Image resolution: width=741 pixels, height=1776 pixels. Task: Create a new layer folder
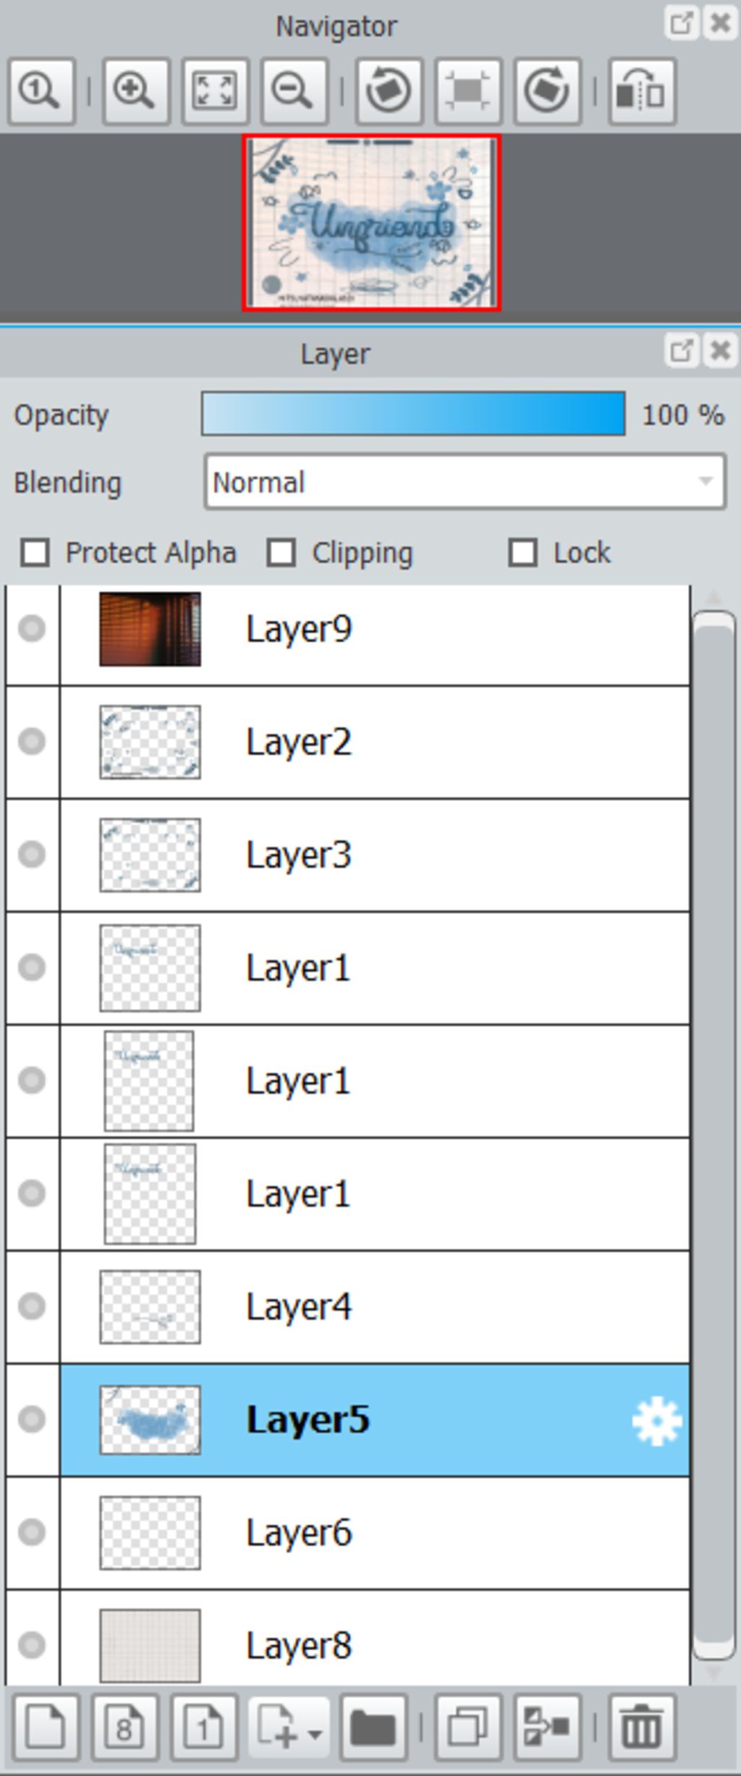pos(373,1728)
